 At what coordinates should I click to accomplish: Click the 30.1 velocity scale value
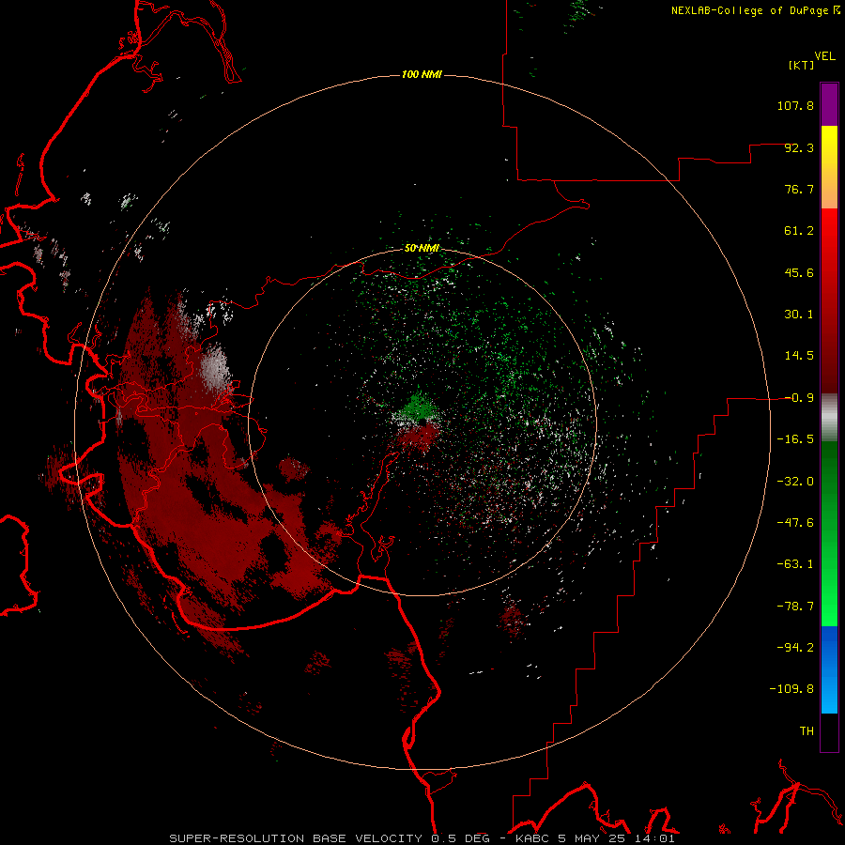[x=799, y=315]
